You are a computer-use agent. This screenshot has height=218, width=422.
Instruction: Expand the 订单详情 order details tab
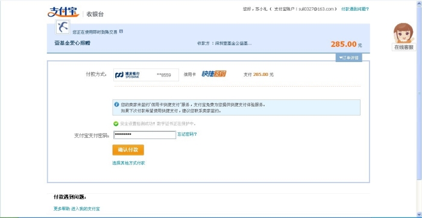pos(349,58)
